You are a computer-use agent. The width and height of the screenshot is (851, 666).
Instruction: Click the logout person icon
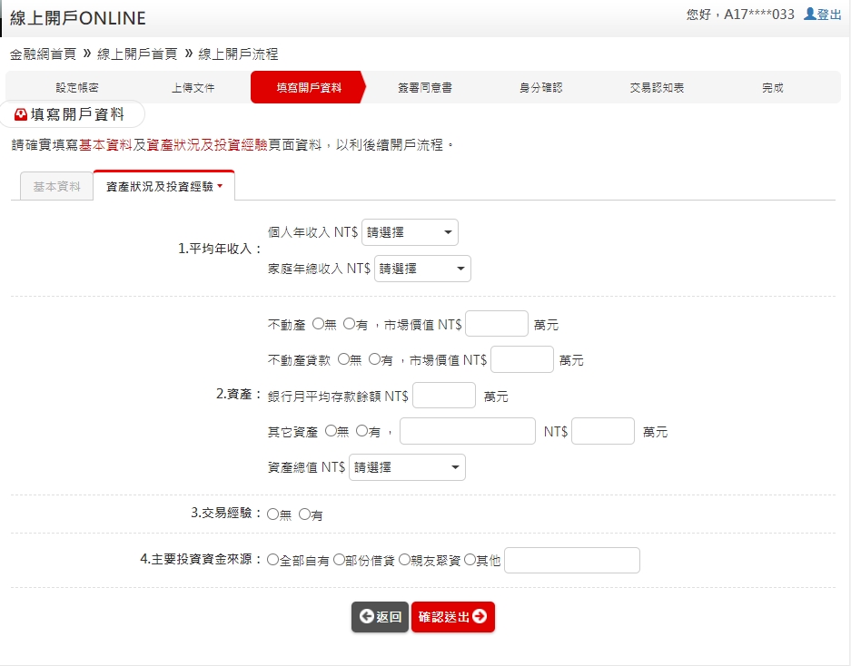tap(810, 15)
